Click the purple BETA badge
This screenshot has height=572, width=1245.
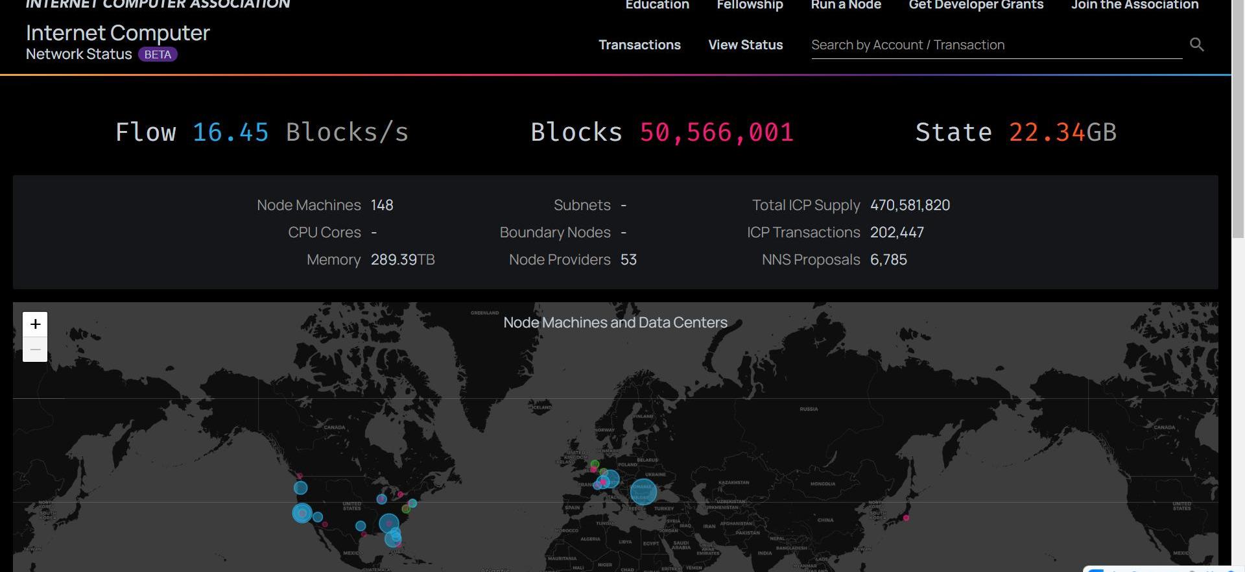[x=158, y=54]
